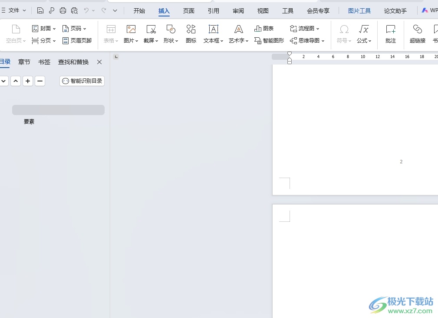Insert Smart graphic (智能图形)
The height and width of the screenshot is (318, 438).
[269, 41]
